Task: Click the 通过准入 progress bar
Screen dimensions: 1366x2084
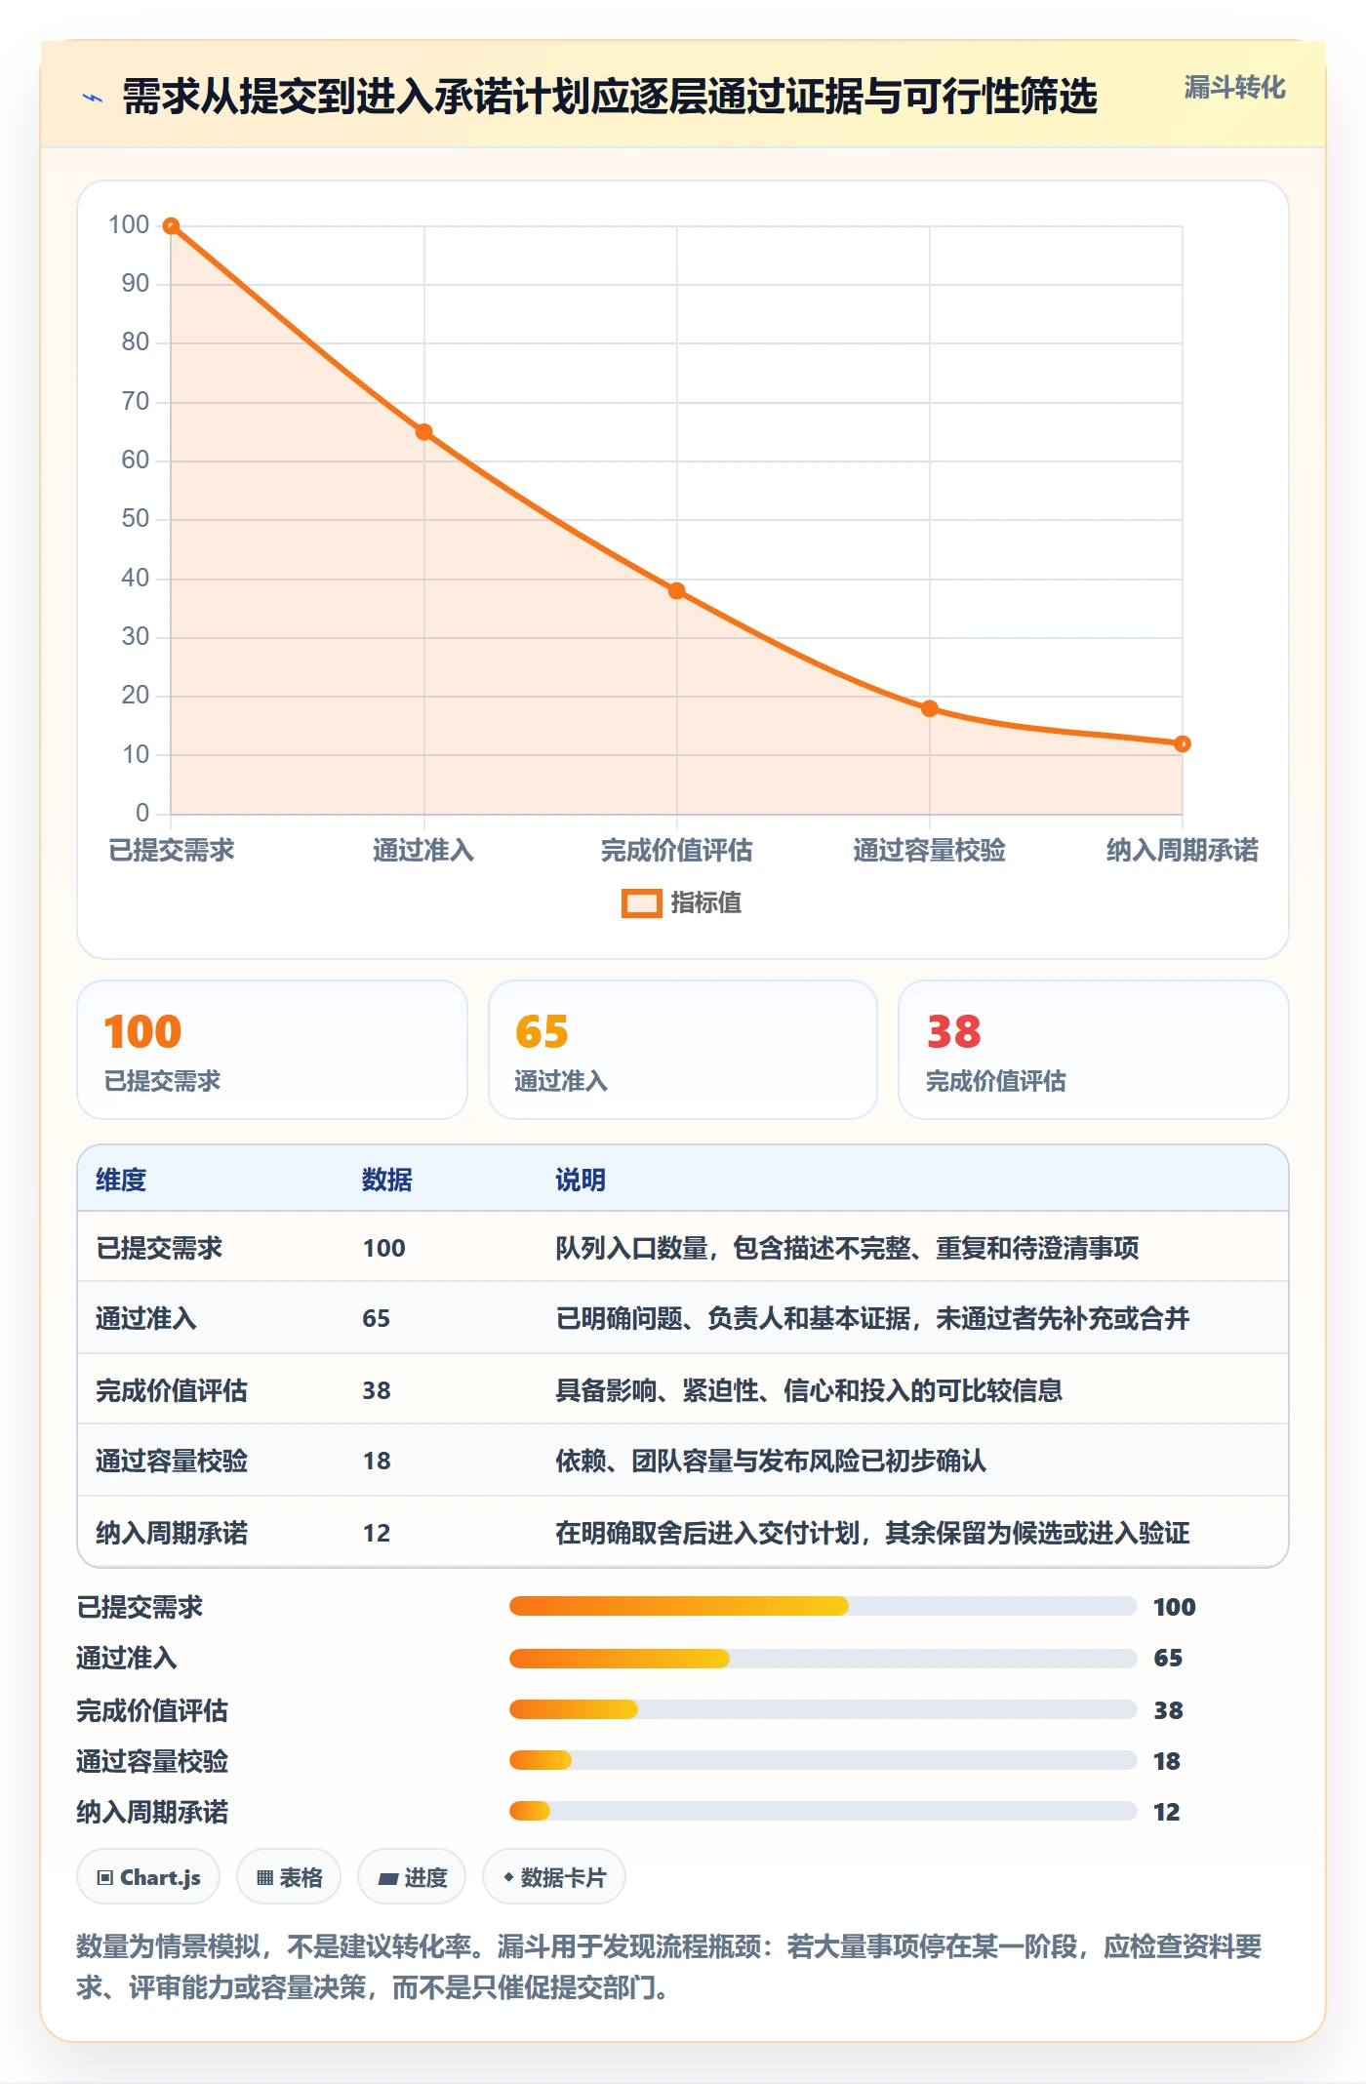Action: (x=824, y=1658)
